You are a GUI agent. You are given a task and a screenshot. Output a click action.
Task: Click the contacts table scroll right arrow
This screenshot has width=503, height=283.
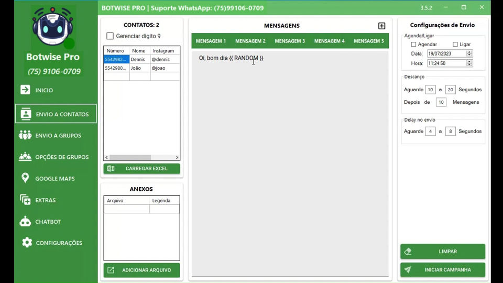click(177, 158)
